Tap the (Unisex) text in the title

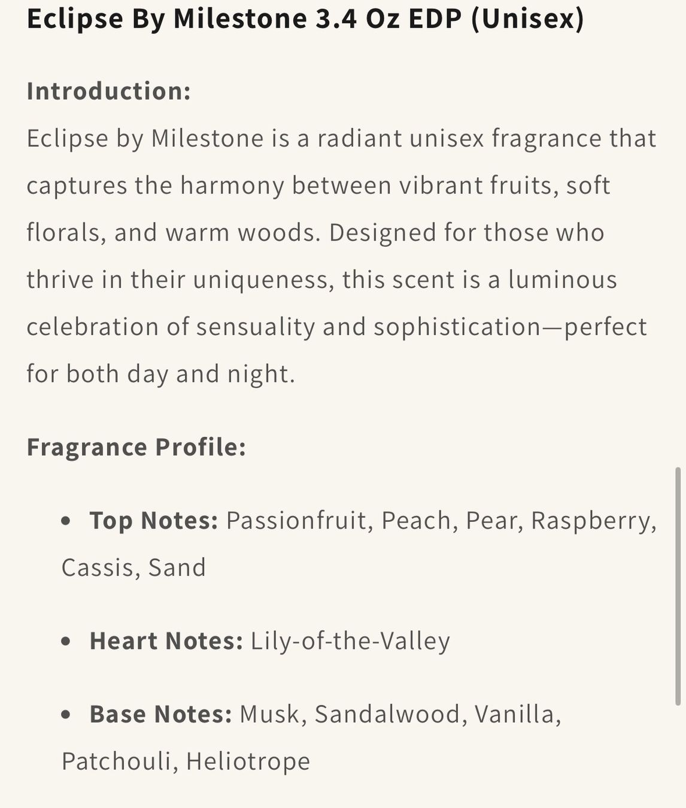pos(527,19)
